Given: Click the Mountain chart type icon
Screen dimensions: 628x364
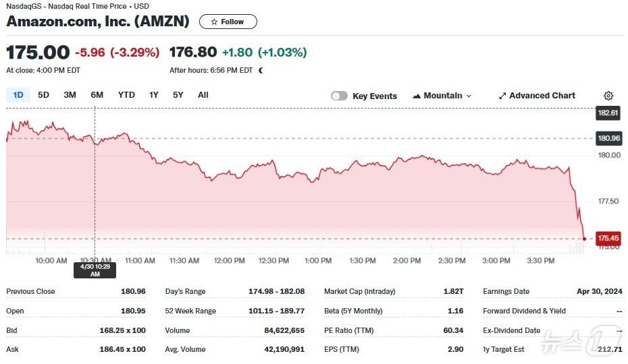Looking at the screenshot, I should [x=417, y=96].
